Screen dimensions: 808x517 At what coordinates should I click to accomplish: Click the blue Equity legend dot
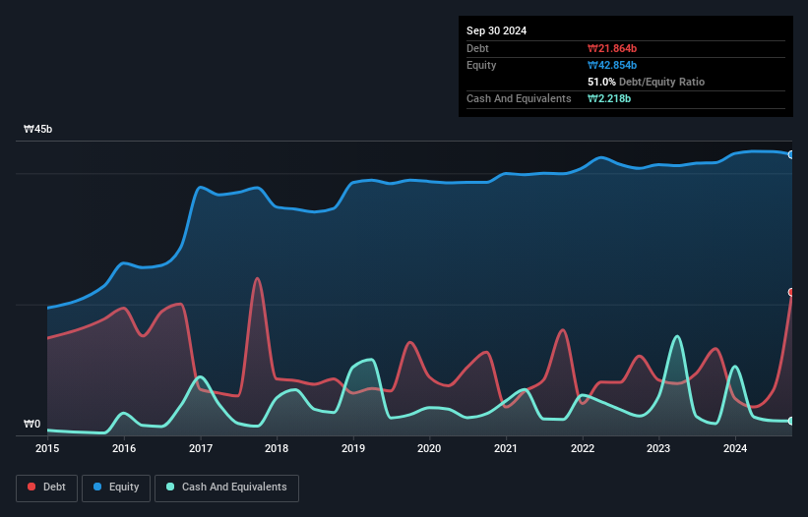click(x=97, y=487)
